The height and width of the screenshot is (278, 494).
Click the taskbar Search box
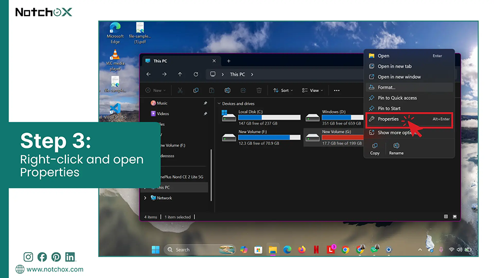coord(200,250)
